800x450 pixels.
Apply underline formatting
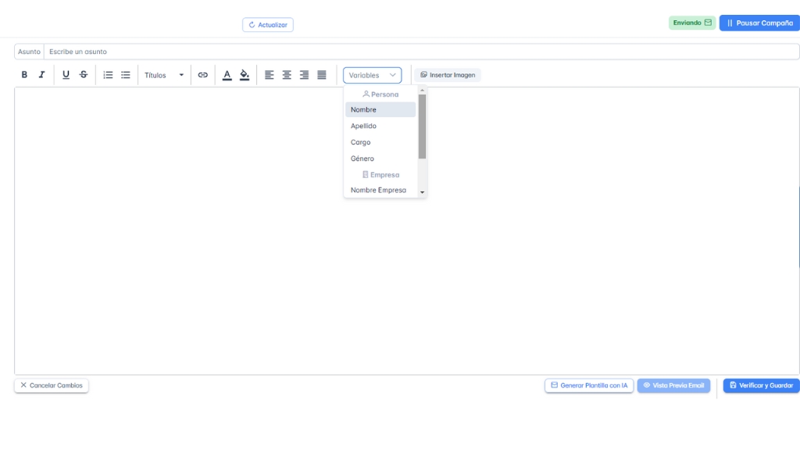click(x=66, y=75)
